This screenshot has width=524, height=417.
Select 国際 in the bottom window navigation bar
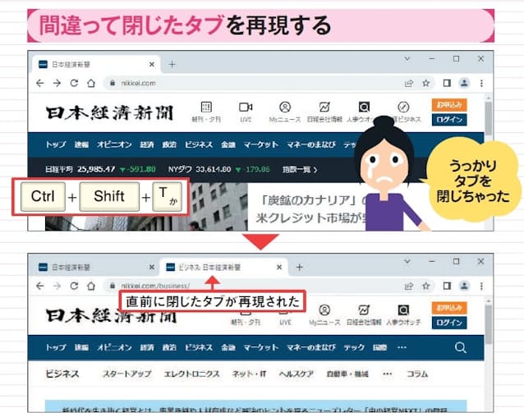(x=380, y=347)
